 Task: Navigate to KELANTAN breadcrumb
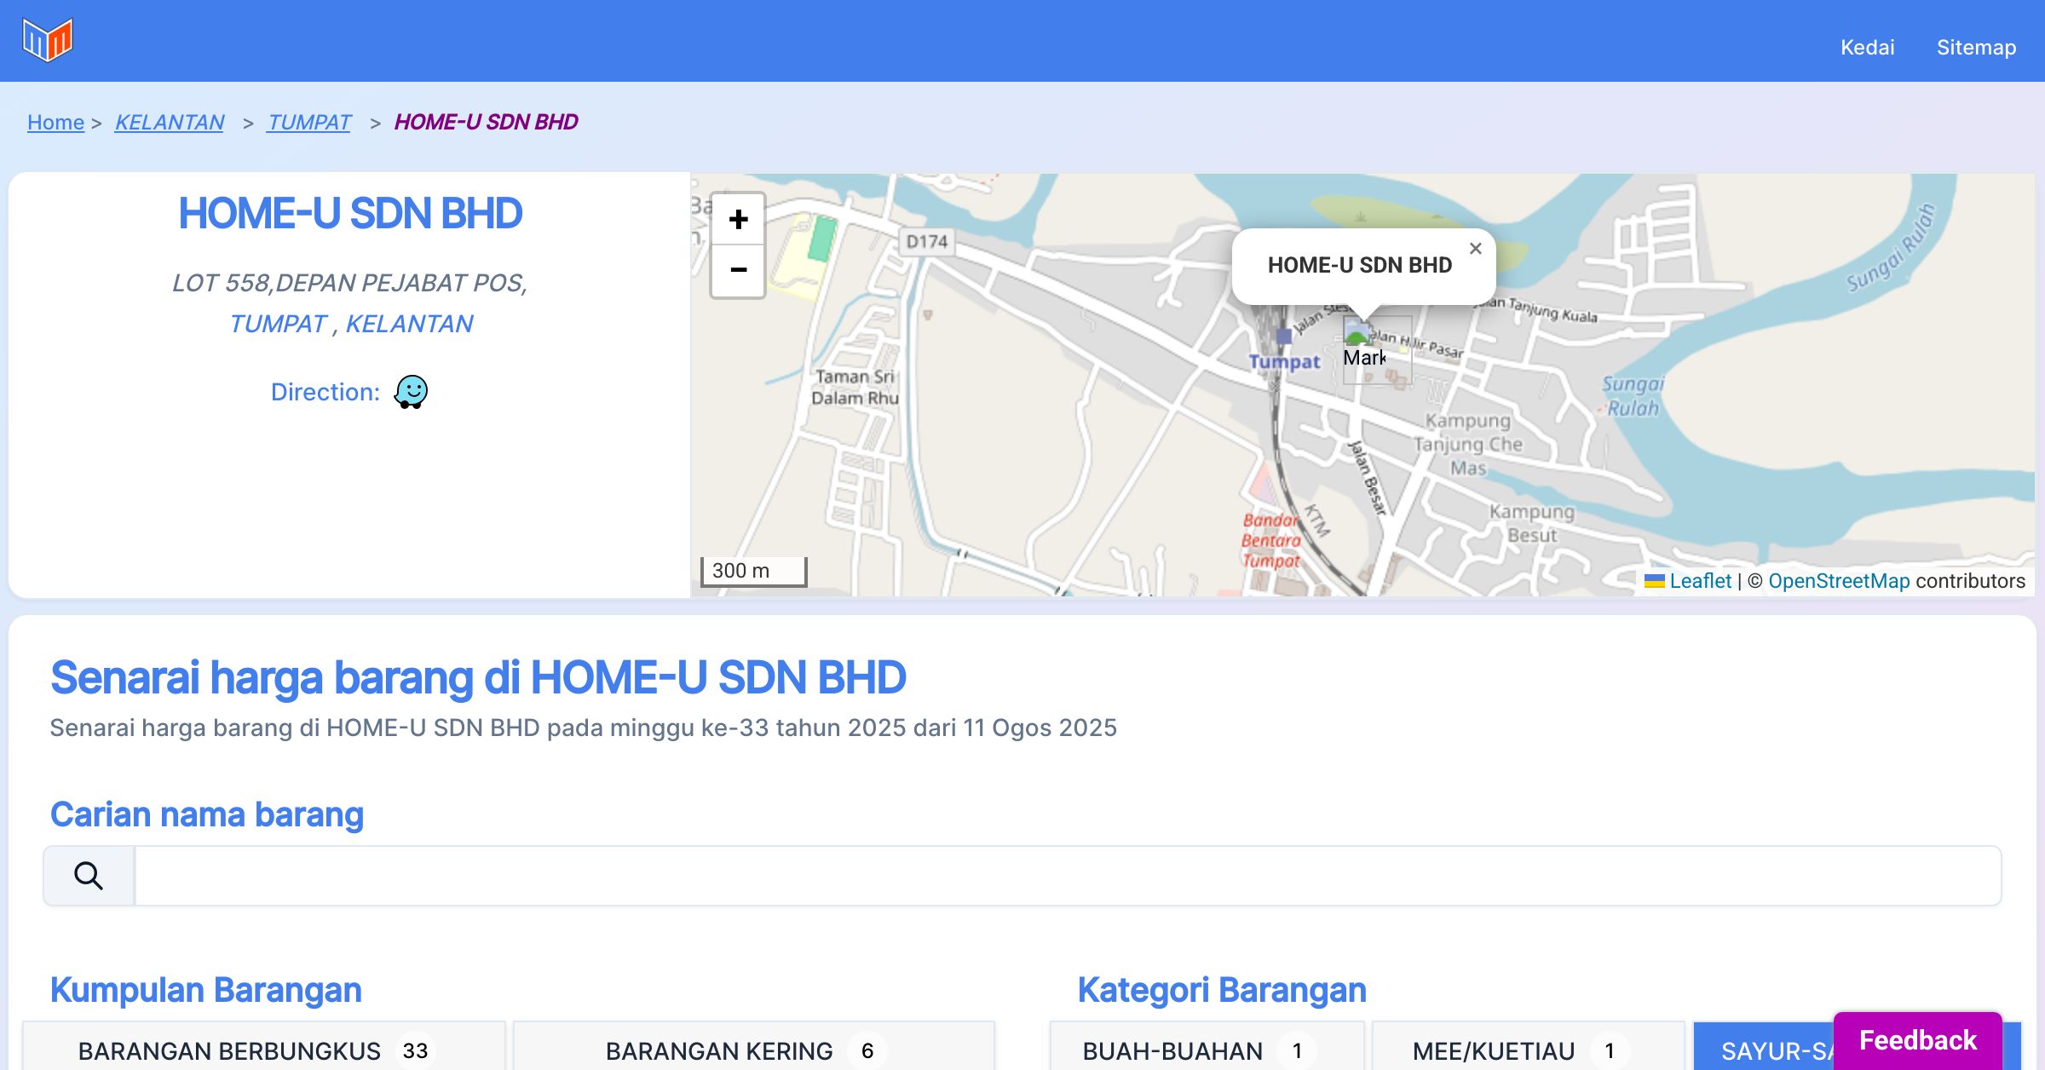pyautogui.click(x=170, y=123)
